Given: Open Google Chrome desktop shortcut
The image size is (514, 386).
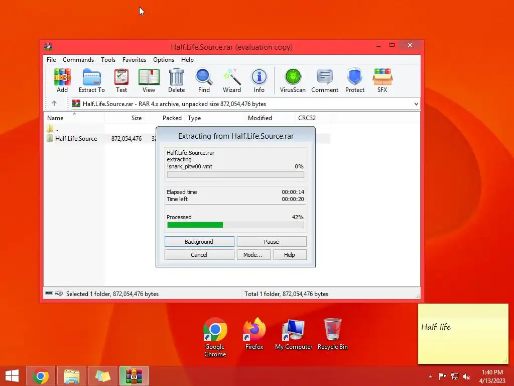Looking at the screenshot, I should tap(215, 337).
